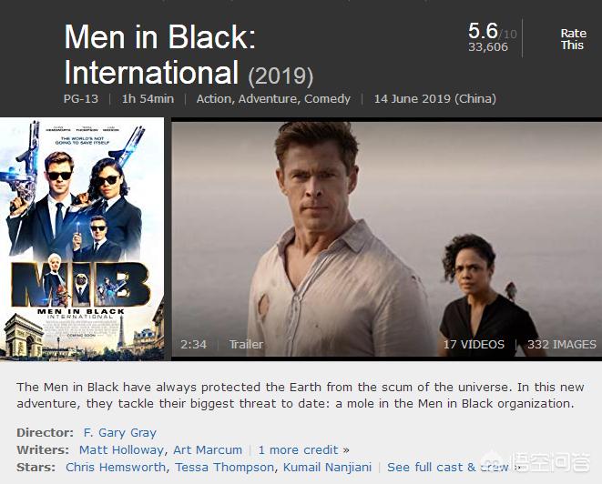The image size is (602, 484).
Task: Select the Action genre link
Action: pos(213,99)
